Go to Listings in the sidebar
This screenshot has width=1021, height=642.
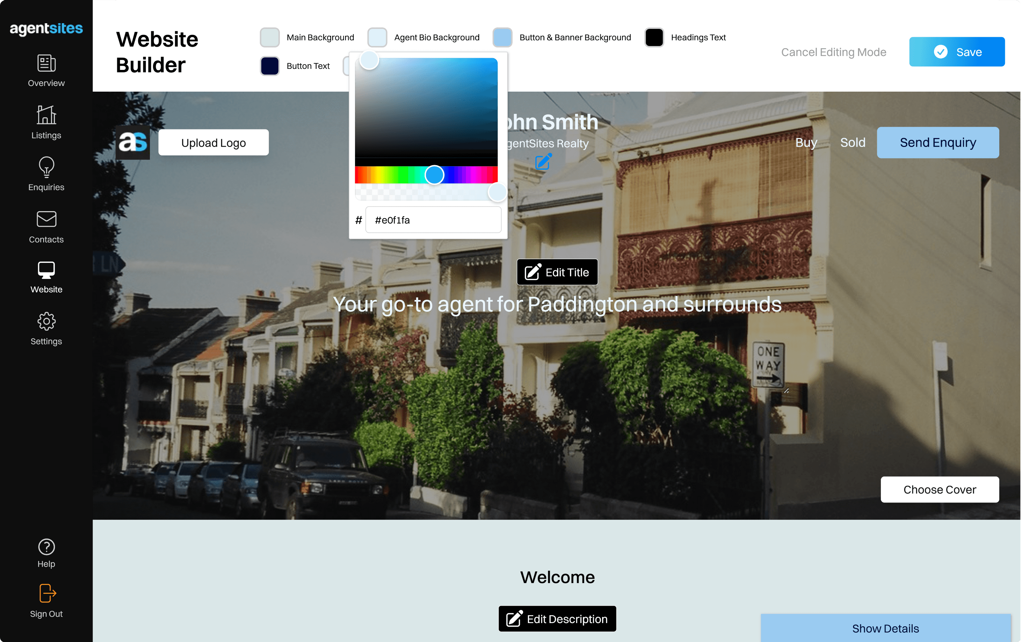[46, 115]
